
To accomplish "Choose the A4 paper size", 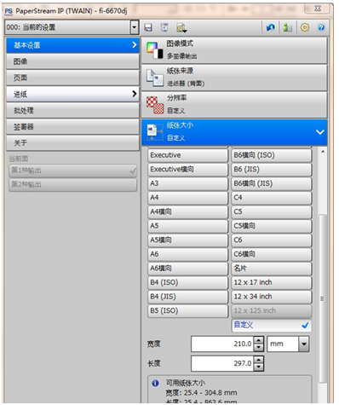I will (x=187, y=198).
